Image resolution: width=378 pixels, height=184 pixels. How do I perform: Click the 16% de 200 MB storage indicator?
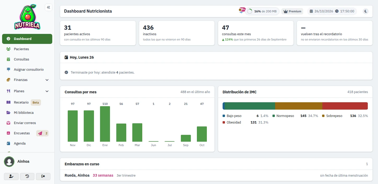[x=262, y=11]
